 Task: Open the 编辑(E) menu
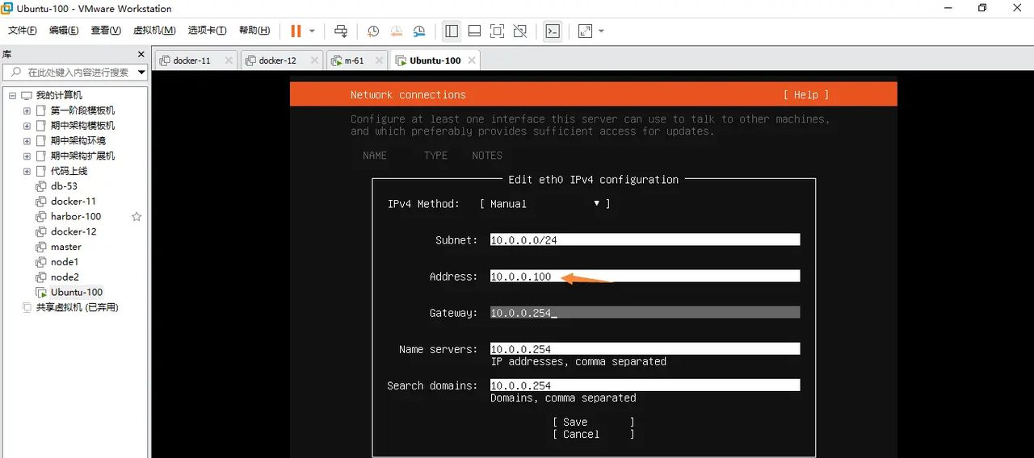point(64,31)
